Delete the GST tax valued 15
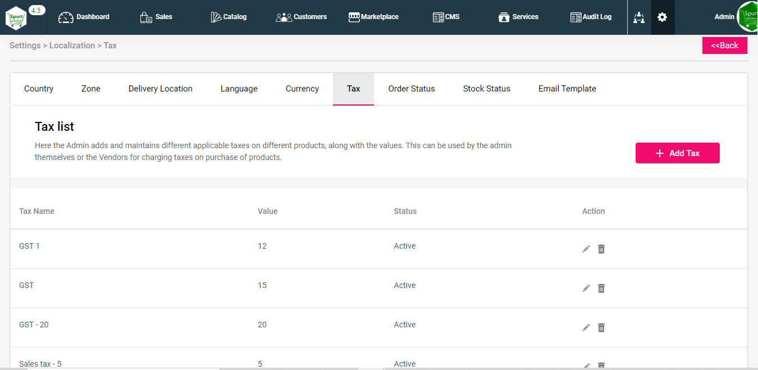This screenshot has width=758, height=370. (601, 288)
